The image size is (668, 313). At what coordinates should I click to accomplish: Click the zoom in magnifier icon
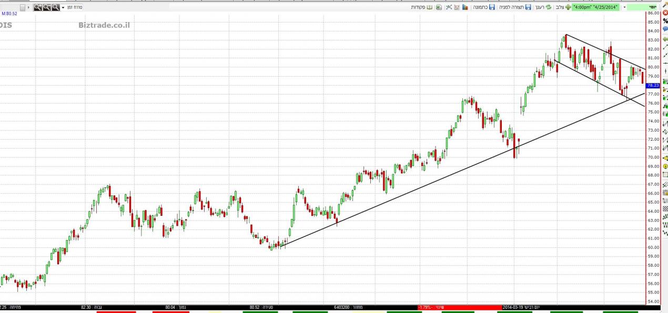pos(38,7)
